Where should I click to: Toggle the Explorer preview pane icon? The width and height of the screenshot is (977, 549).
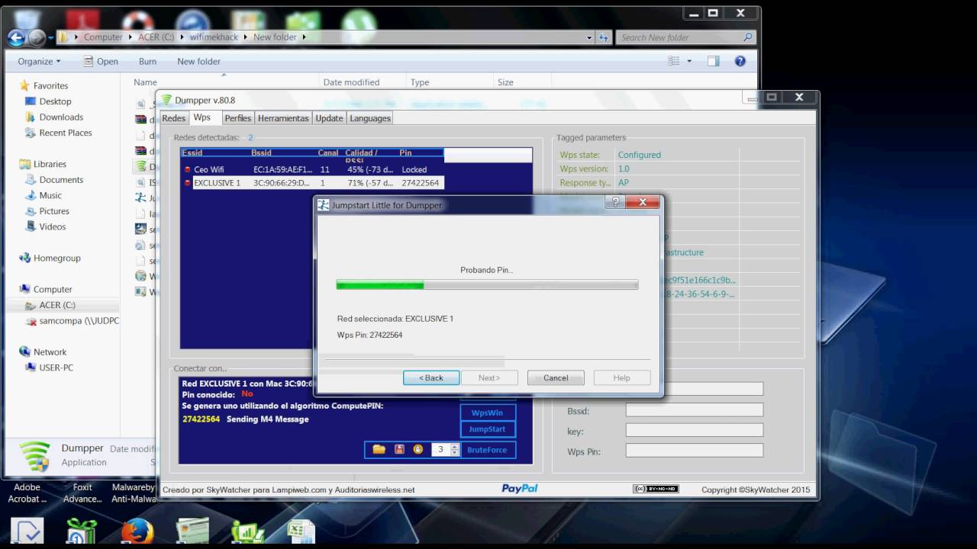(713, 61)
